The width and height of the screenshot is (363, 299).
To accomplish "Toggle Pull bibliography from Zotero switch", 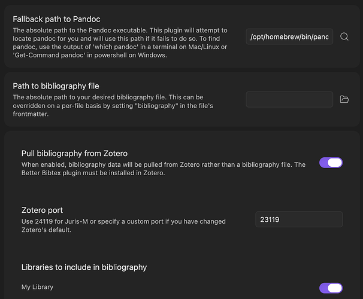I will [x=331, y=163].
